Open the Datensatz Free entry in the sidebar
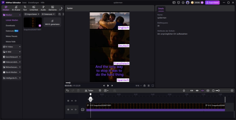 (12, 31)
